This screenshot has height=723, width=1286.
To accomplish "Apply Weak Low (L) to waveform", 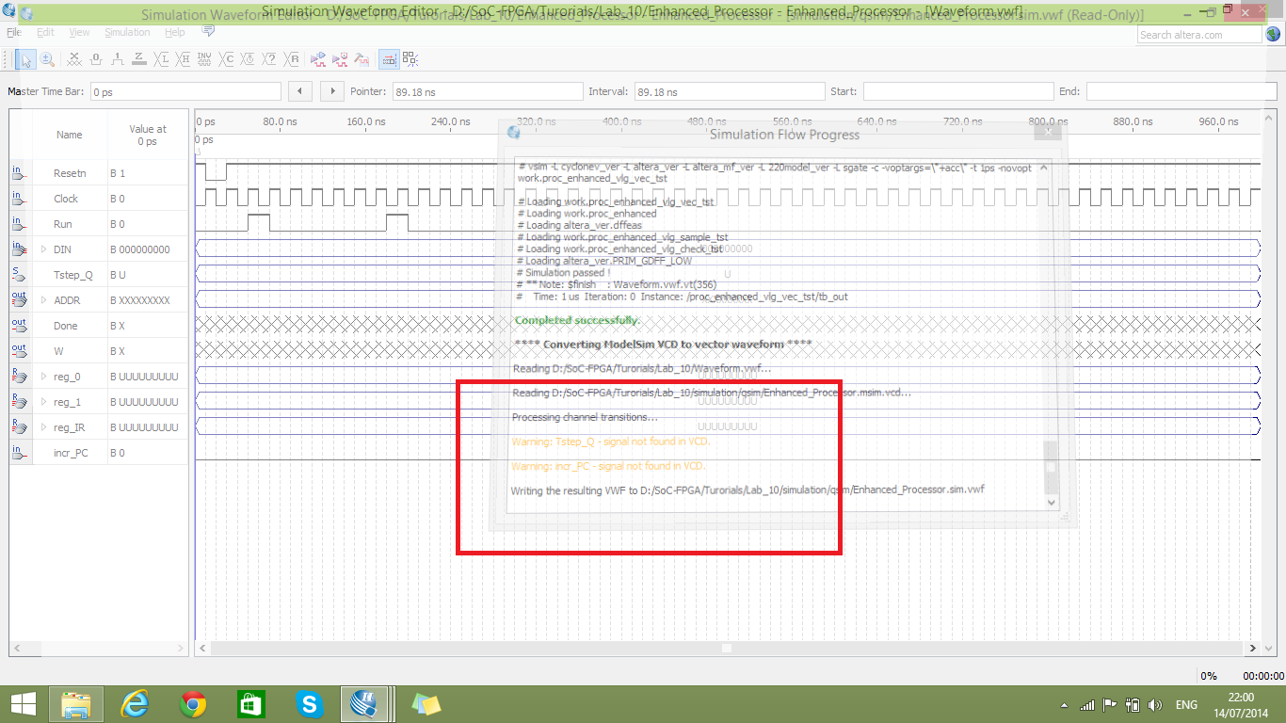I will coord(162,59).
